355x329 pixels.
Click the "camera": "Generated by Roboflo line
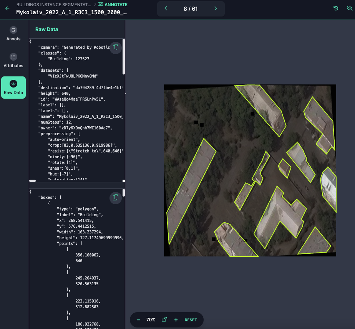tap(74, 47)
